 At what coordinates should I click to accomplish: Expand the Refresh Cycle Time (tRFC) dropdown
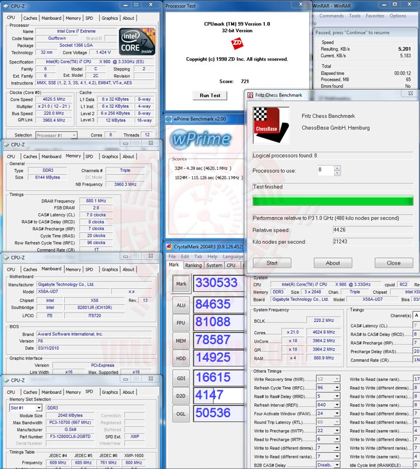click(337, 388)
